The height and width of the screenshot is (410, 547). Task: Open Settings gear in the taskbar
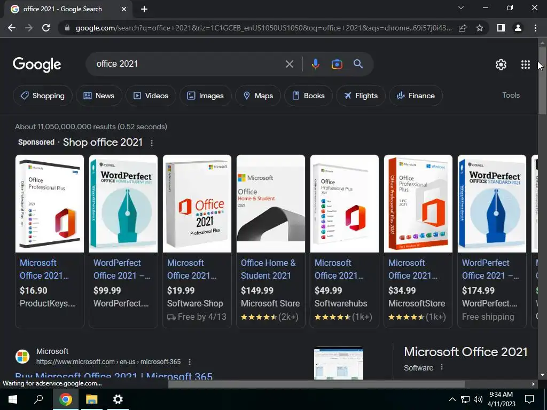coord(118,399)
